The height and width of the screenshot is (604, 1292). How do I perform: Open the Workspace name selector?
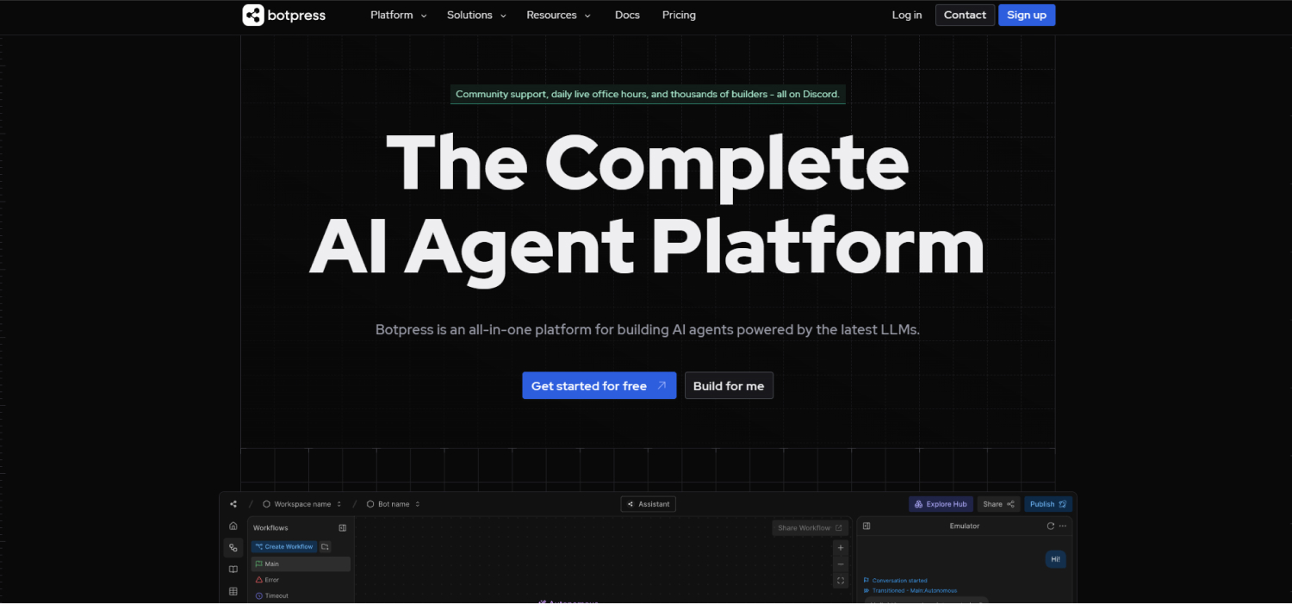302,504
